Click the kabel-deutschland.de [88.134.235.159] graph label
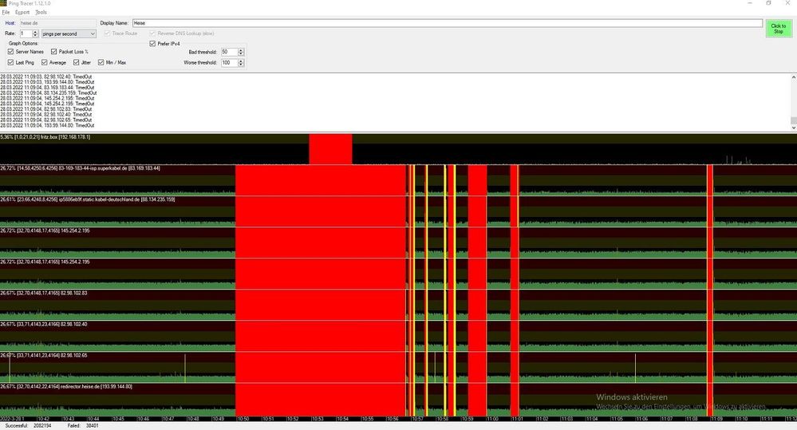The image size is (797, 430). pyautogui.click(x=88, y=199)
